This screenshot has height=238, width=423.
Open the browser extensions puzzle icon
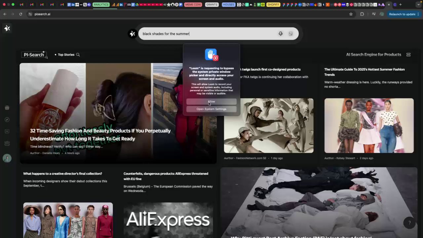click(x=362, y=14)
